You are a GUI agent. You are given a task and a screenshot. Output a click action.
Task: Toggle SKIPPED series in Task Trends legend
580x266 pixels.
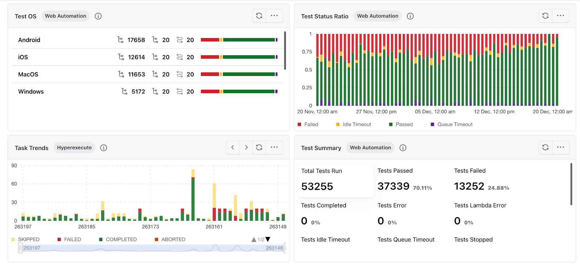point(25,240)
